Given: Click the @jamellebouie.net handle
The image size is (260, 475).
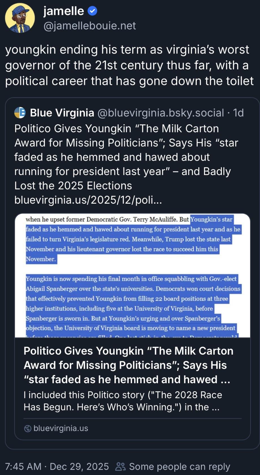Looking at the screenshot, I should click(x=90, y=26).
